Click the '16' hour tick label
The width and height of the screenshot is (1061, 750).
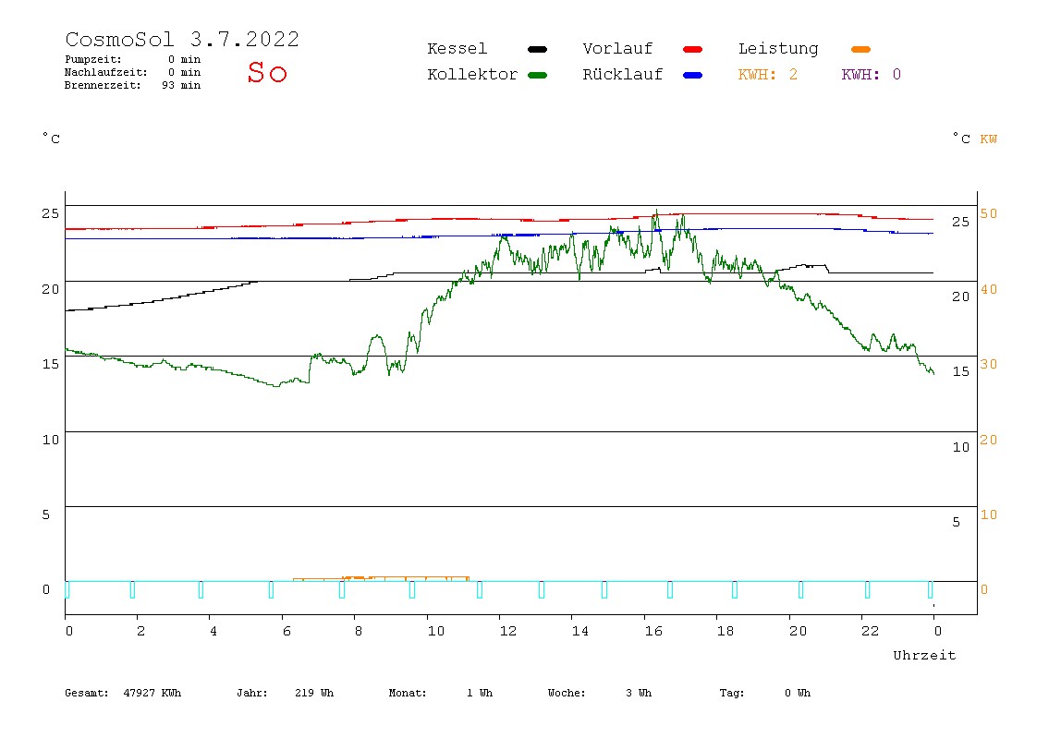tap(653, 631)
